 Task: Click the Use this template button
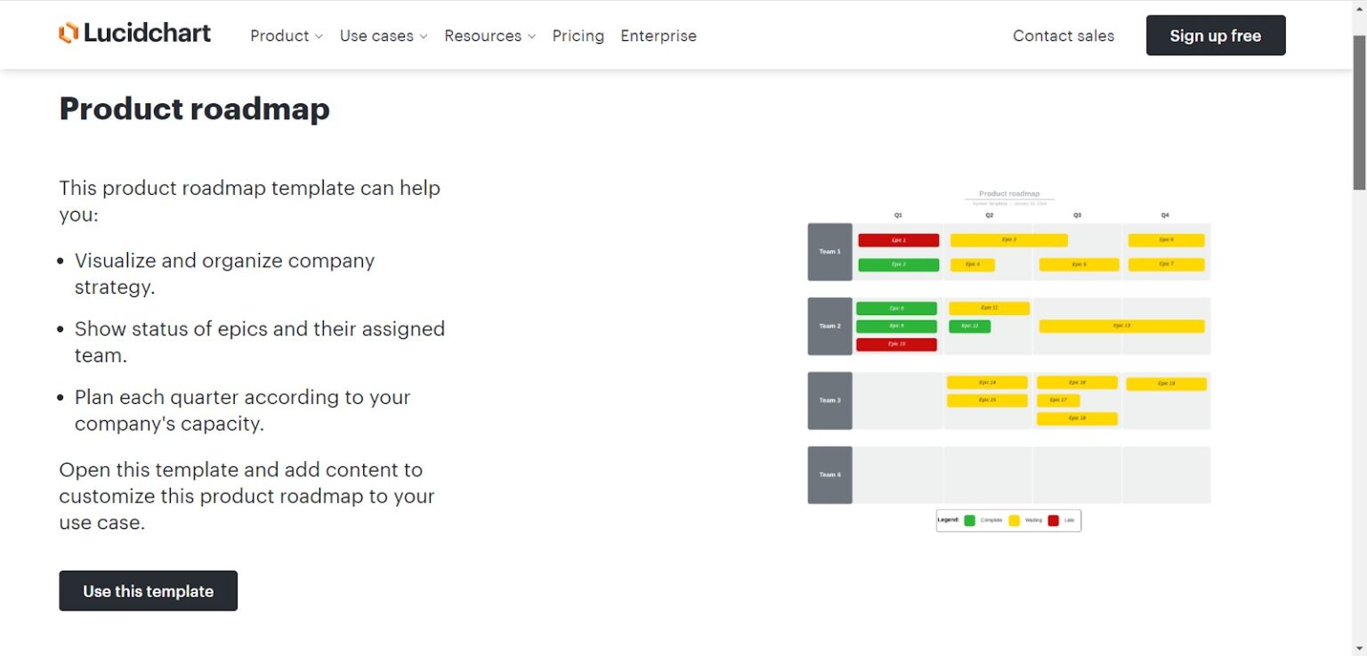coord(148,591)
